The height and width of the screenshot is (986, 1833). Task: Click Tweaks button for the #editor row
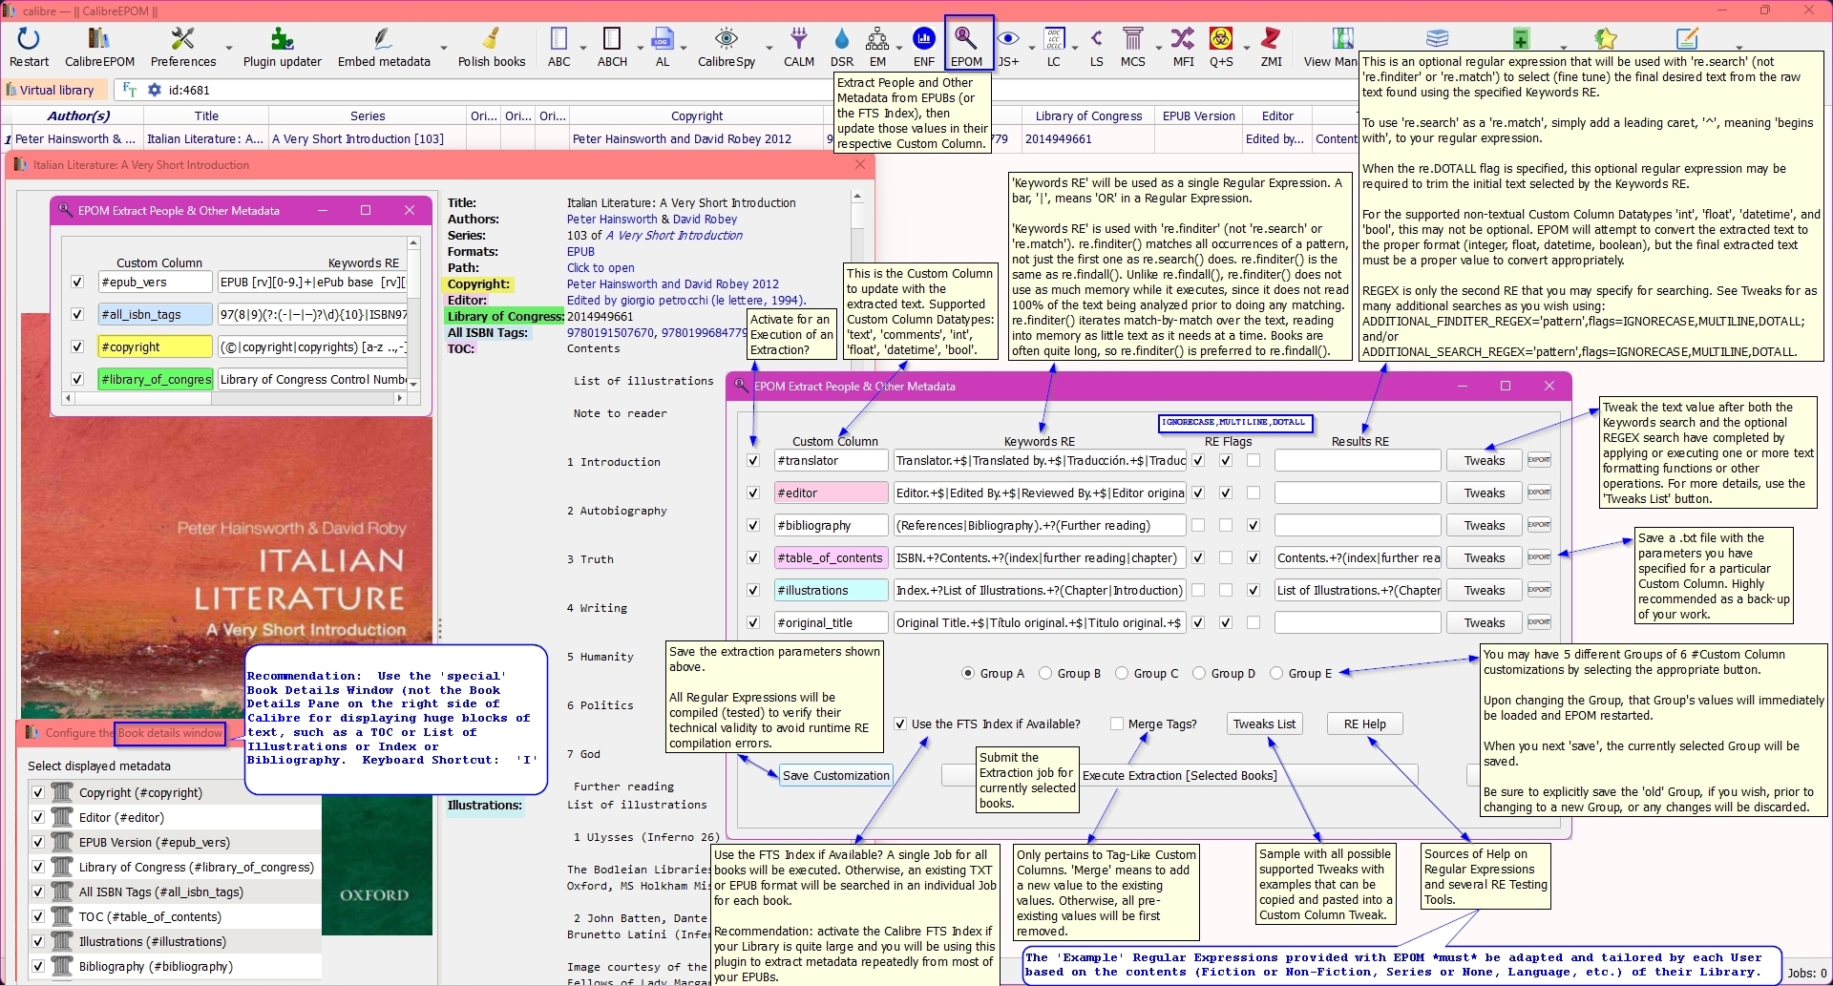(x=1485, y=493)
